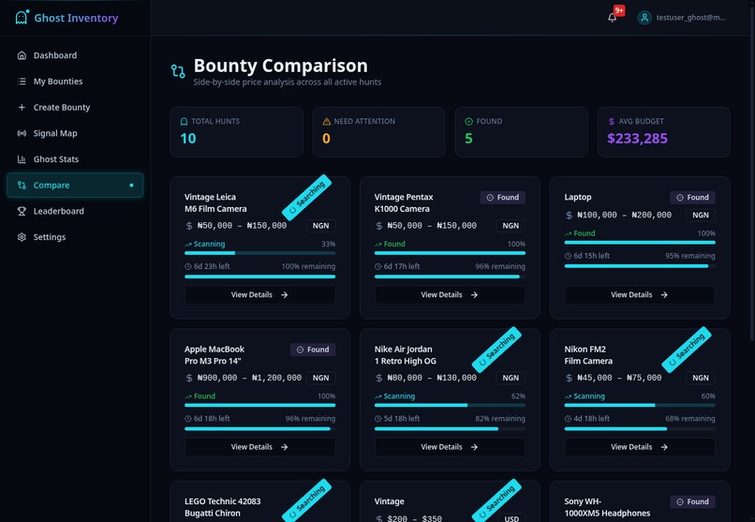Click the Ghost Inventory ghost logo icon

pyautogui.click(x=22, y=17)
